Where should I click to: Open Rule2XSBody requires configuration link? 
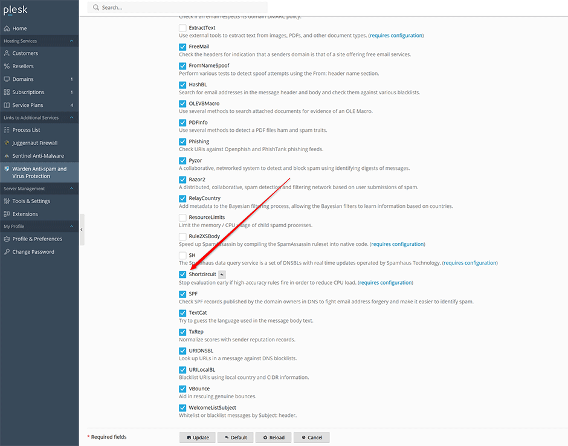tap(398, 244)
